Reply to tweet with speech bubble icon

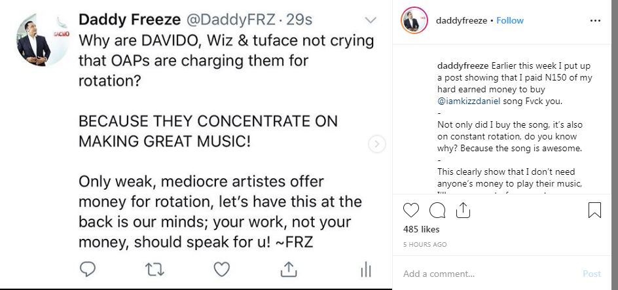pos(88,269)
